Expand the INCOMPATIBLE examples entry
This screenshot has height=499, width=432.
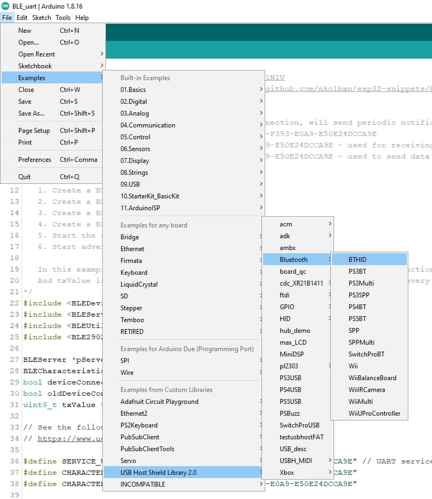[x=143, y=484]
